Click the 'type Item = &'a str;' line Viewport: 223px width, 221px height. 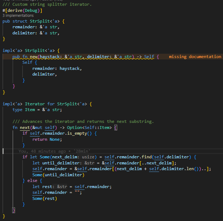click(37, 110)
